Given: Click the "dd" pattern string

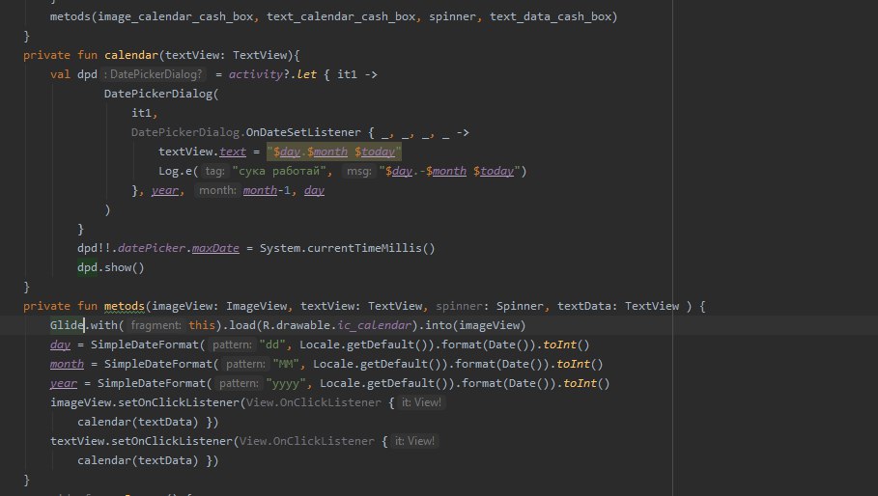Looking at the screenshot, I should click(272, 344).
